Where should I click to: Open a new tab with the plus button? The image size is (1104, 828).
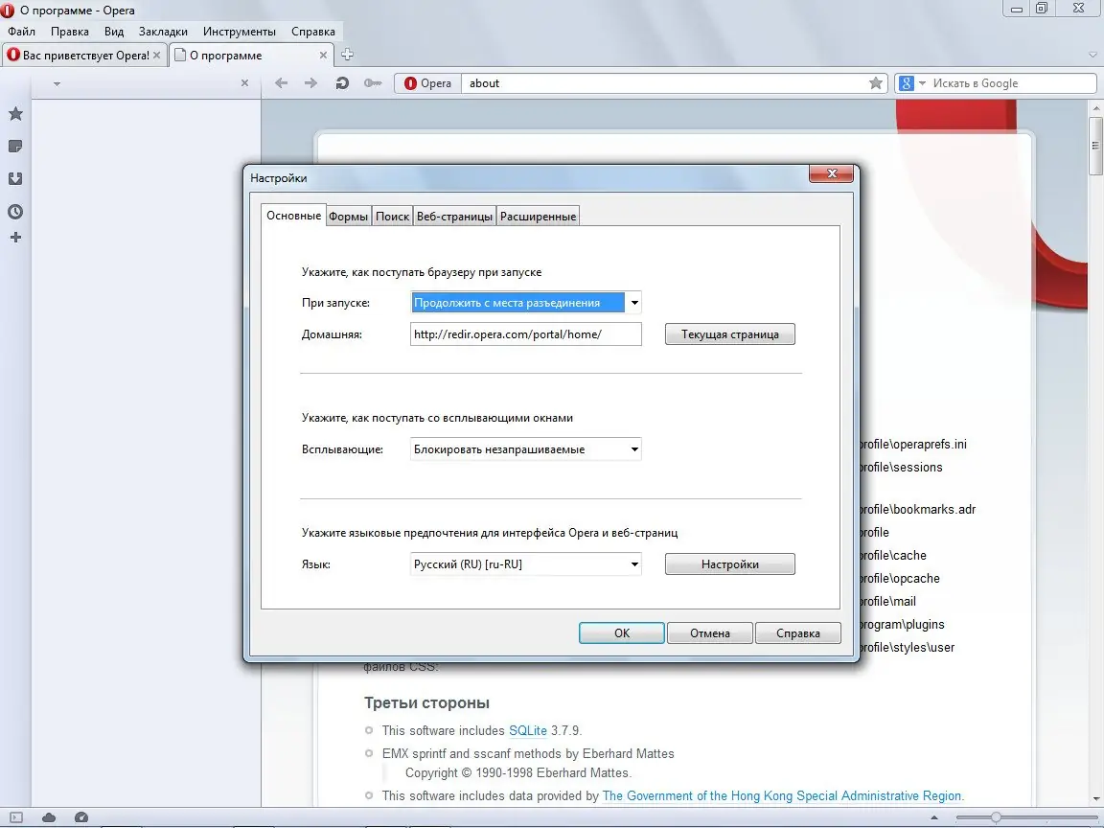(x=347, y=55)
